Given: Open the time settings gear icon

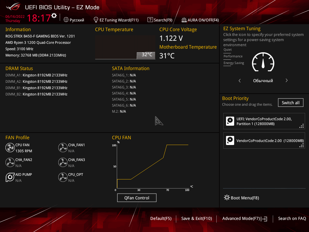Looking at the screenshot, I should pos(54,16).
